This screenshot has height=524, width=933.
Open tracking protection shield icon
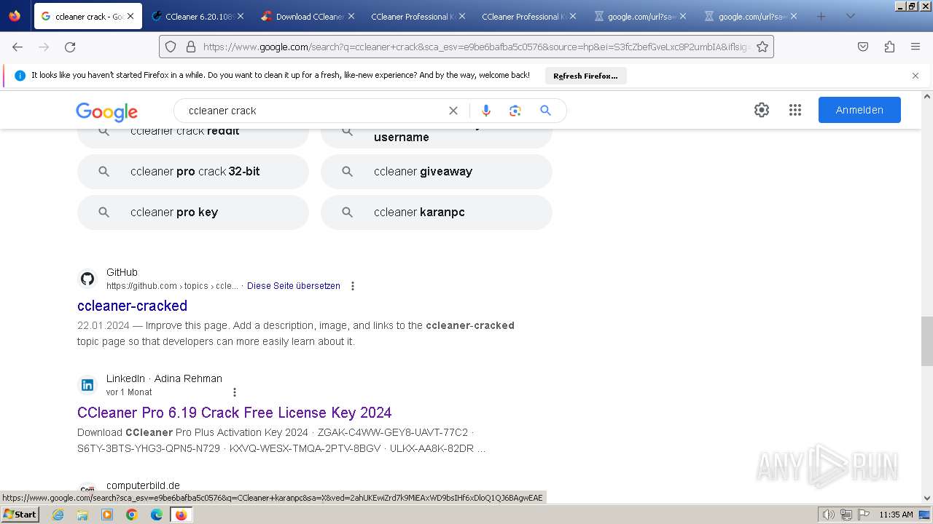tap(171, 47)
